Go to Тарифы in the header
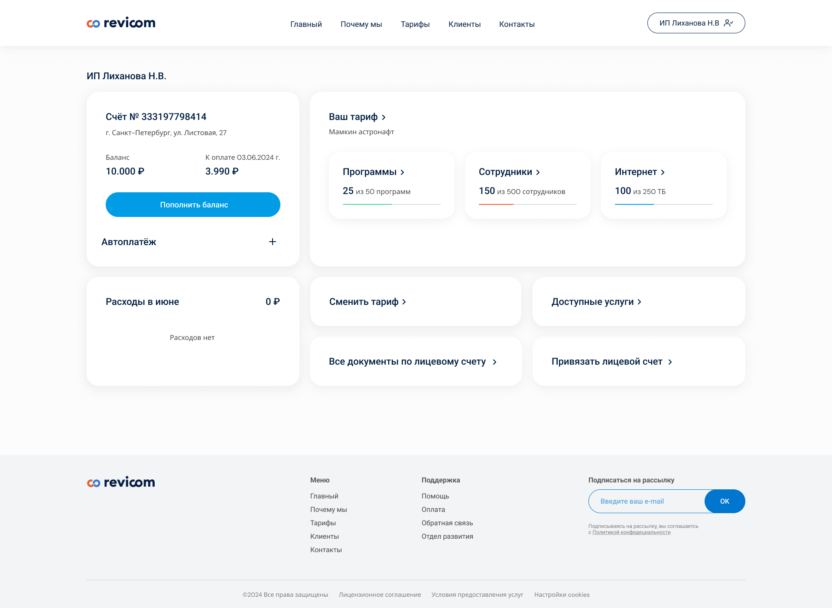 point(415,24)
